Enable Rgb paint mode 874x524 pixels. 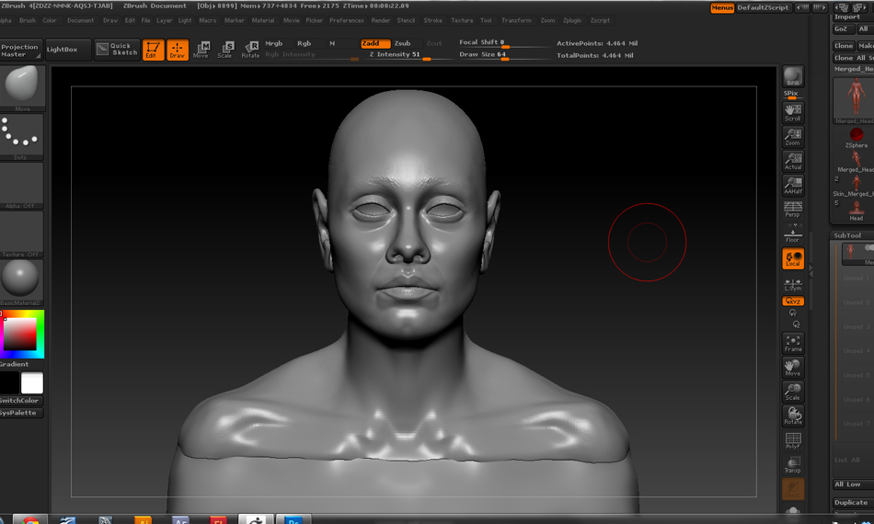[305, 43]
